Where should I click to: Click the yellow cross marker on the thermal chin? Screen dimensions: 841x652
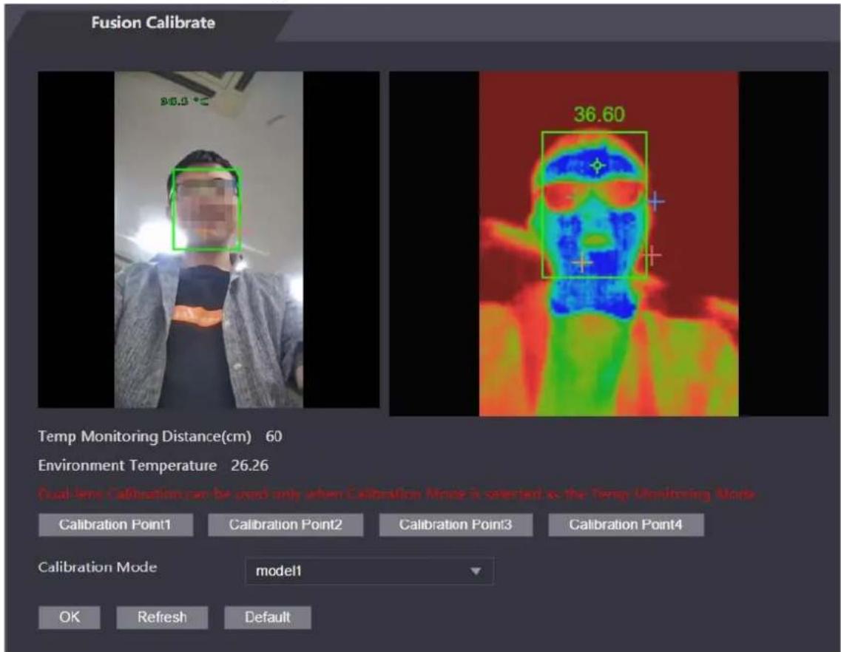tap(582, 262)
